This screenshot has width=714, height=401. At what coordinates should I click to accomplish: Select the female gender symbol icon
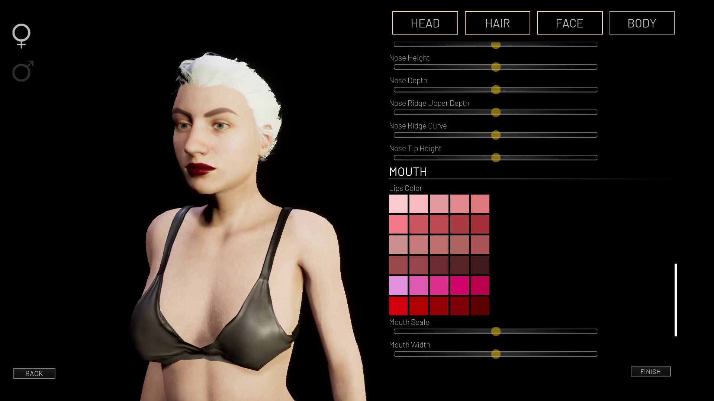pos(21,36)
